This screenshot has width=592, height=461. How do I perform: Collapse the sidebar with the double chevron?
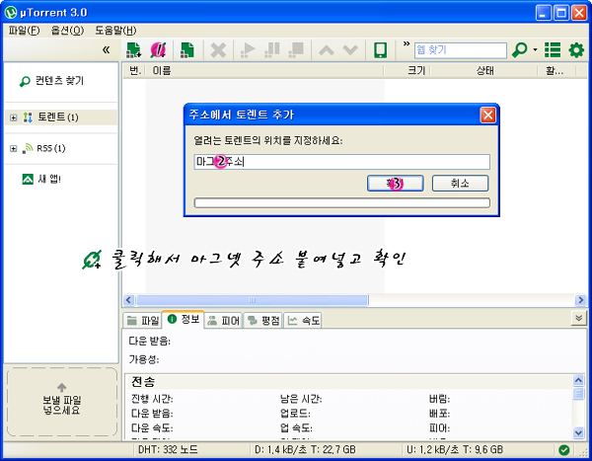[106, 49]
